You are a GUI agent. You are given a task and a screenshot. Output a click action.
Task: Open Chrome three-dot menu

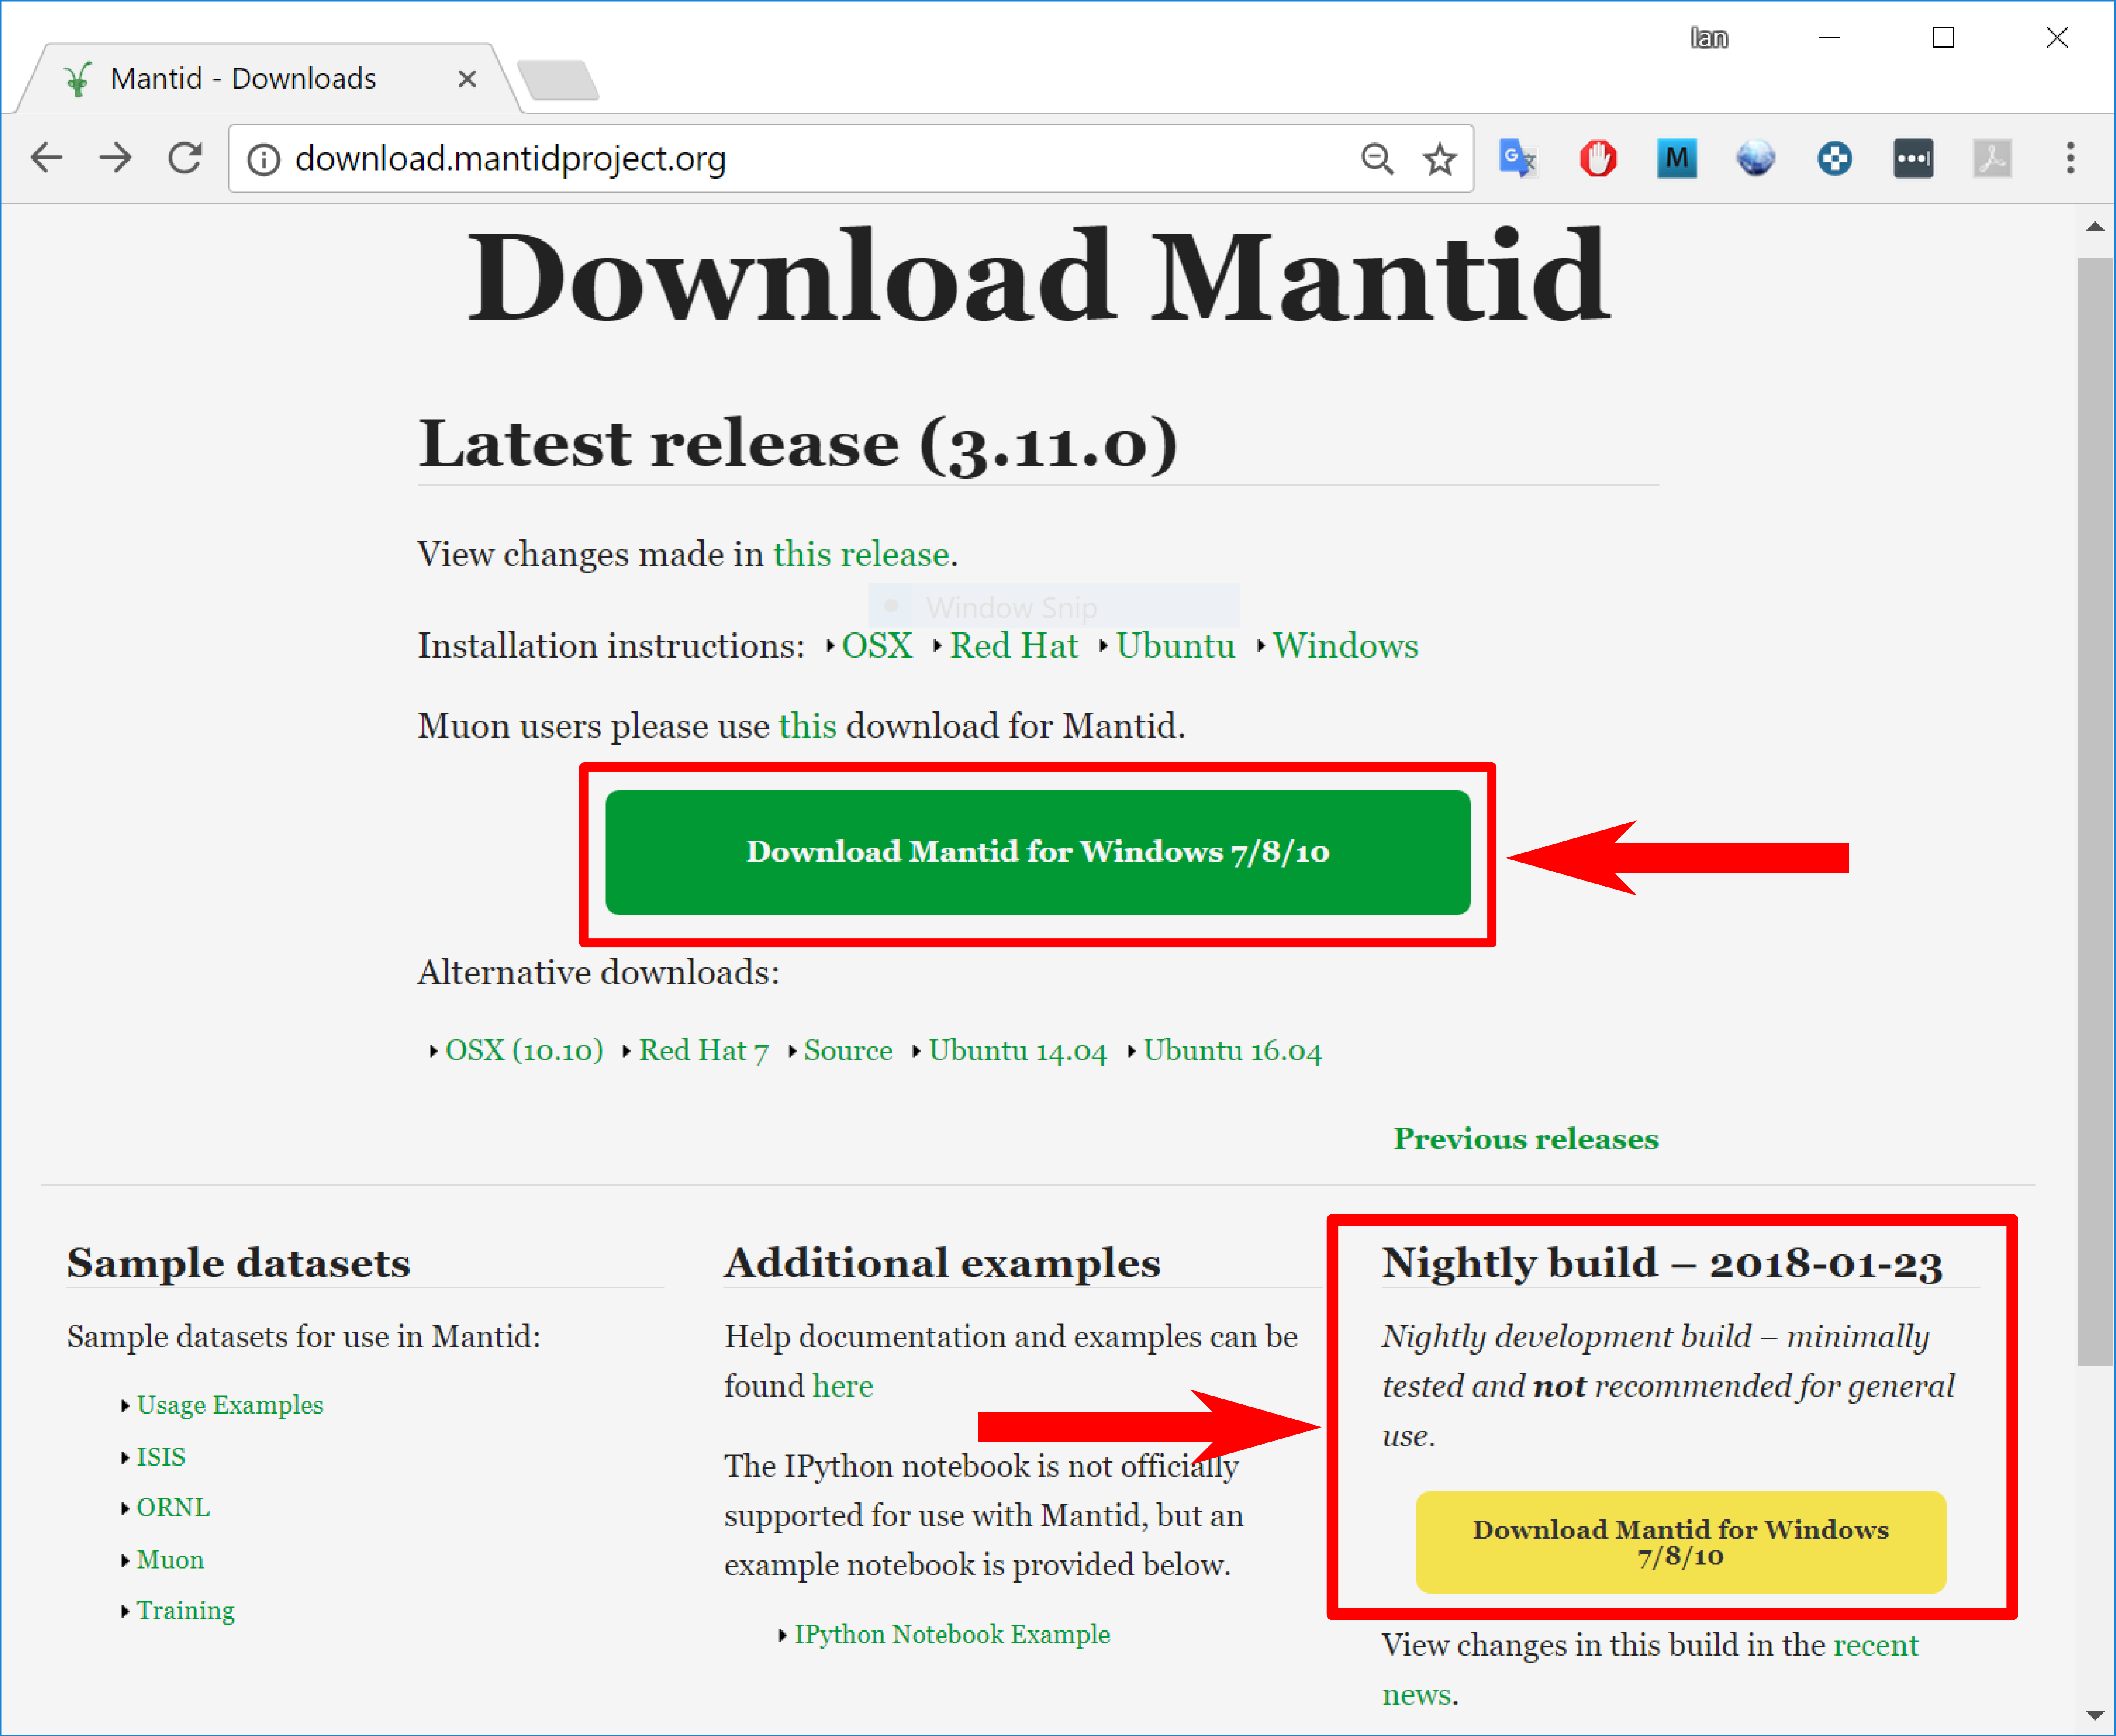(x=2070, y=158)
